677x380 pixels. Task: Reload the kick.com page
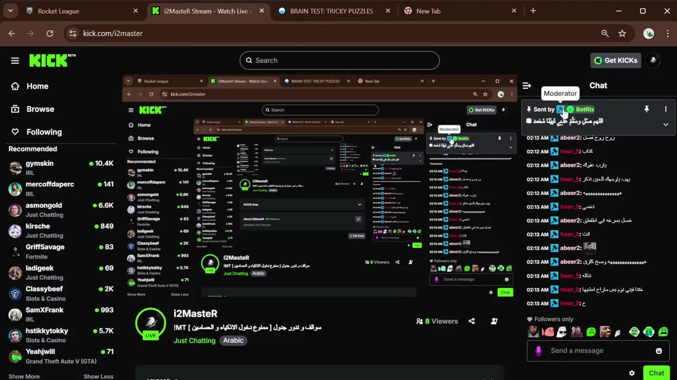point(50,33)
